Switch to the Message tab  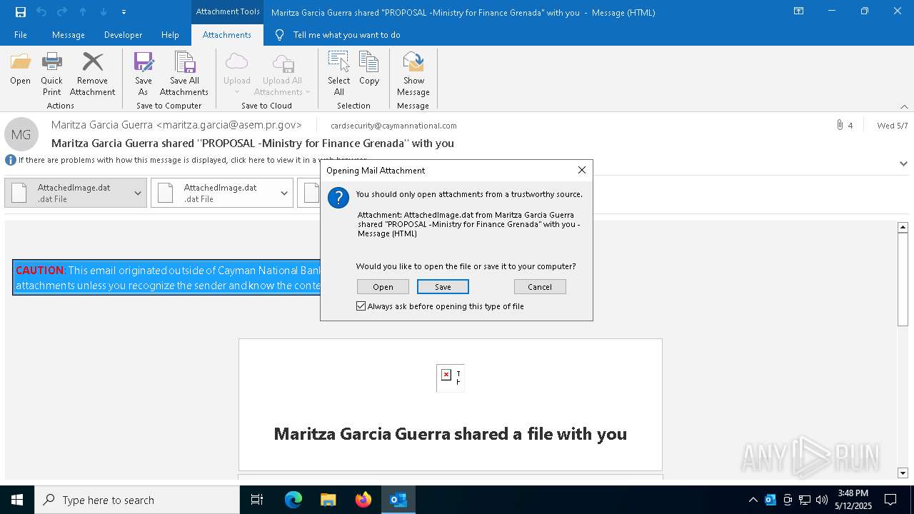point(69,35)
